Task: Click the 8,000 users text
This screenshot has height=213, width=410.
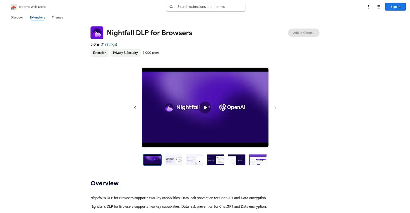Action: tap(151, 53)
